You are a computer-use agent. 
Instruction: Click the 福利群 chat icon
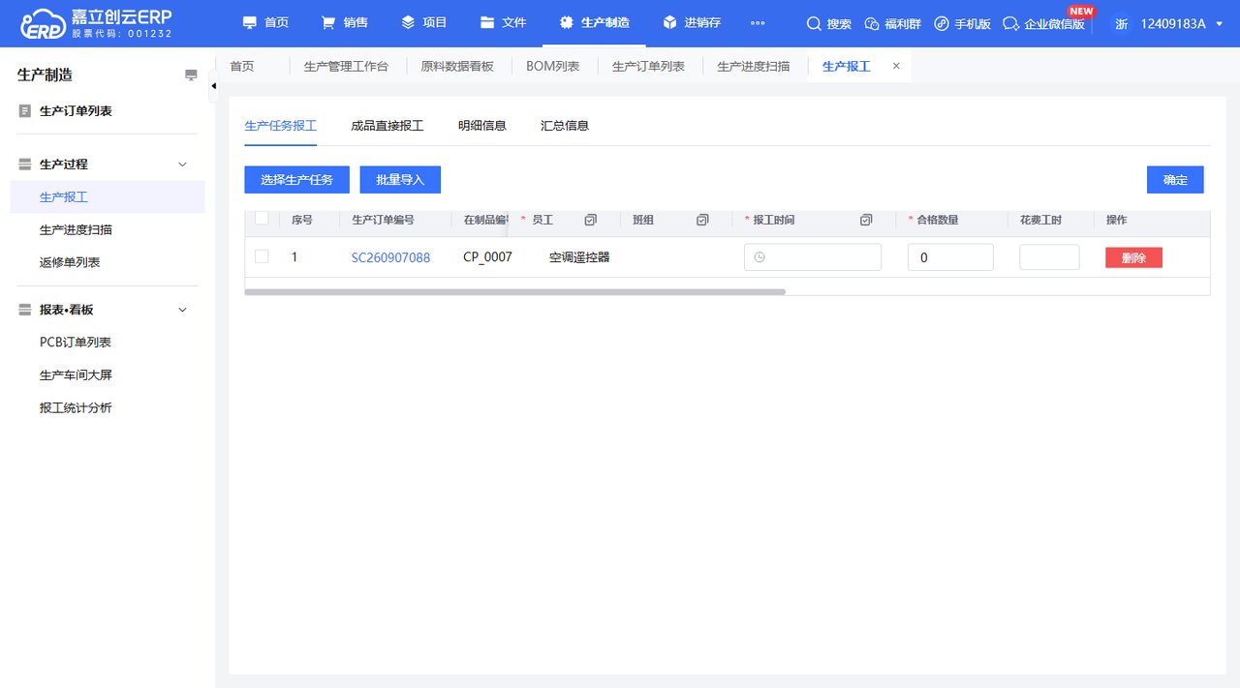[x=872, y=23]
